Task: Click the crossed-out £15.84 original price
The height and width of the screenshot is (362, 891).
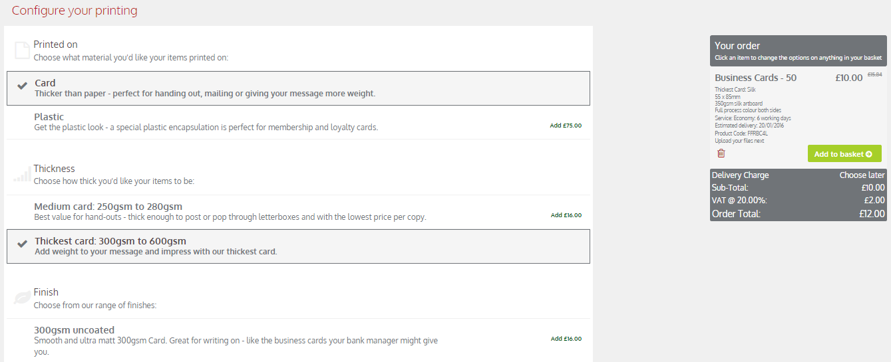Action: click(874, 74)
